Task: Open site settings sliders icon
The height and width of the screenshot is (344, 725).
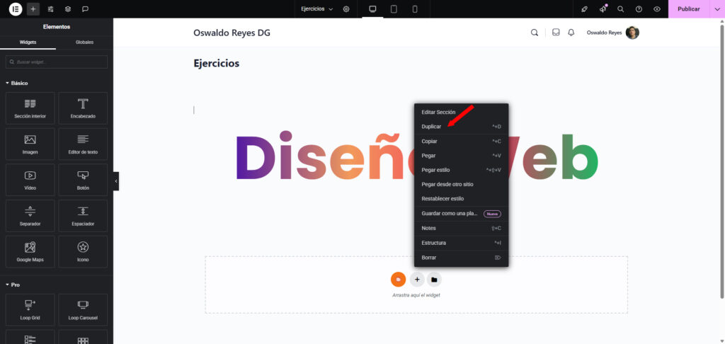Action: click(x=50, y=9)
